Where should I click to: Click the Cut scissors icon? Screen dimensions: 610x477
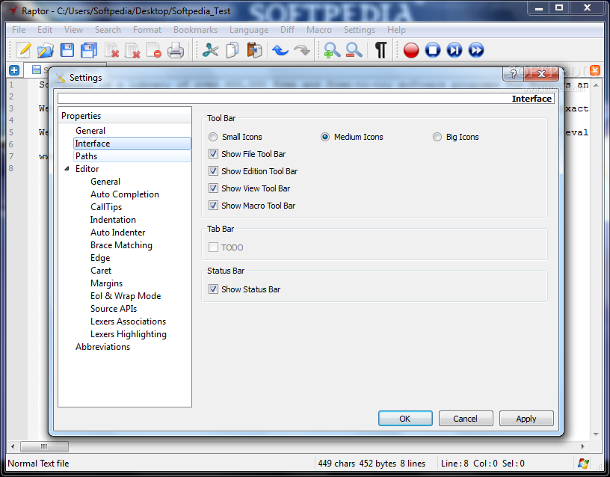point(211,50)
